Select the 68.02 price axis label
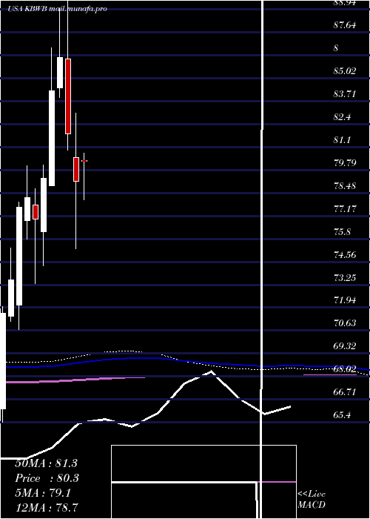The image size is (370, 519). point(345,368)
